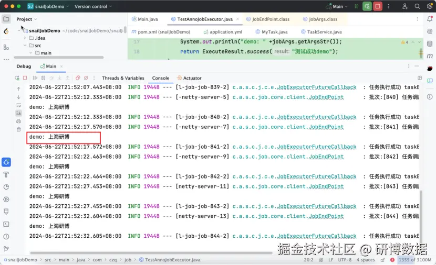This screenshot has width=436, height=265.
Task: Click 4 spaces indent setting
Action: pos(366,260)
